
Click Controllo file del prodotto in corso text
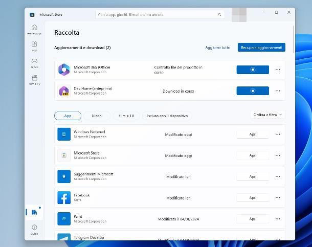pos(179,70)
